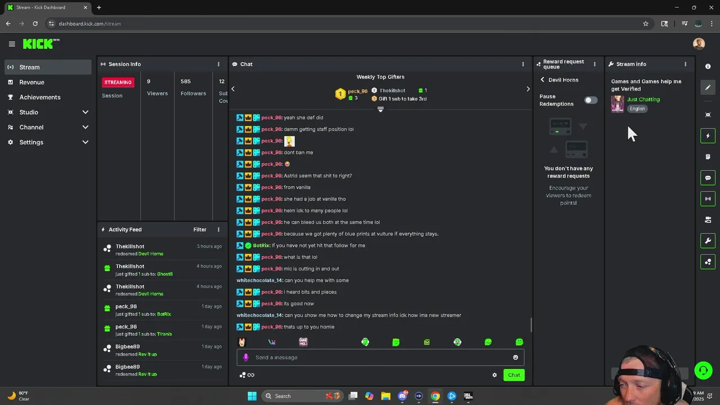Click Thekillshot gifted sub to Ghost8 entry
The width and height of the screenshot is (720, 405).
coord(163,270)
